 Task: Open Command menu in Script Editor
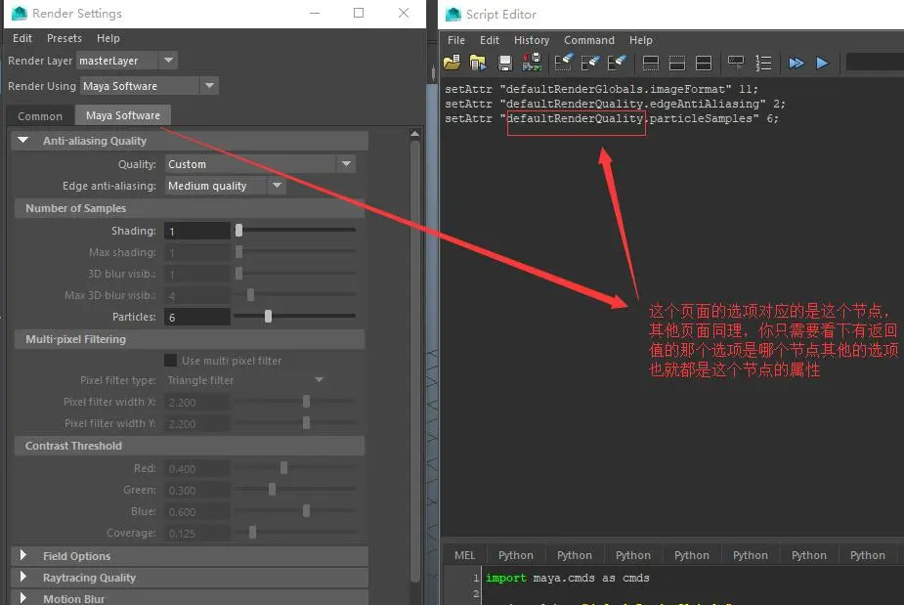click(x=588, y=40)
